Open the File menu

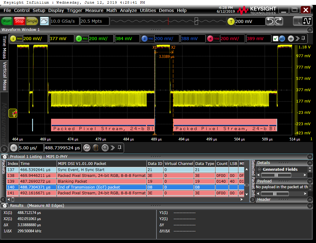coord(7,10)
